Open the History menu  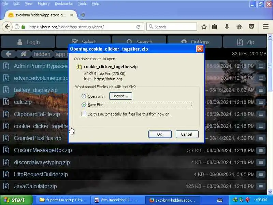[44, 3]
